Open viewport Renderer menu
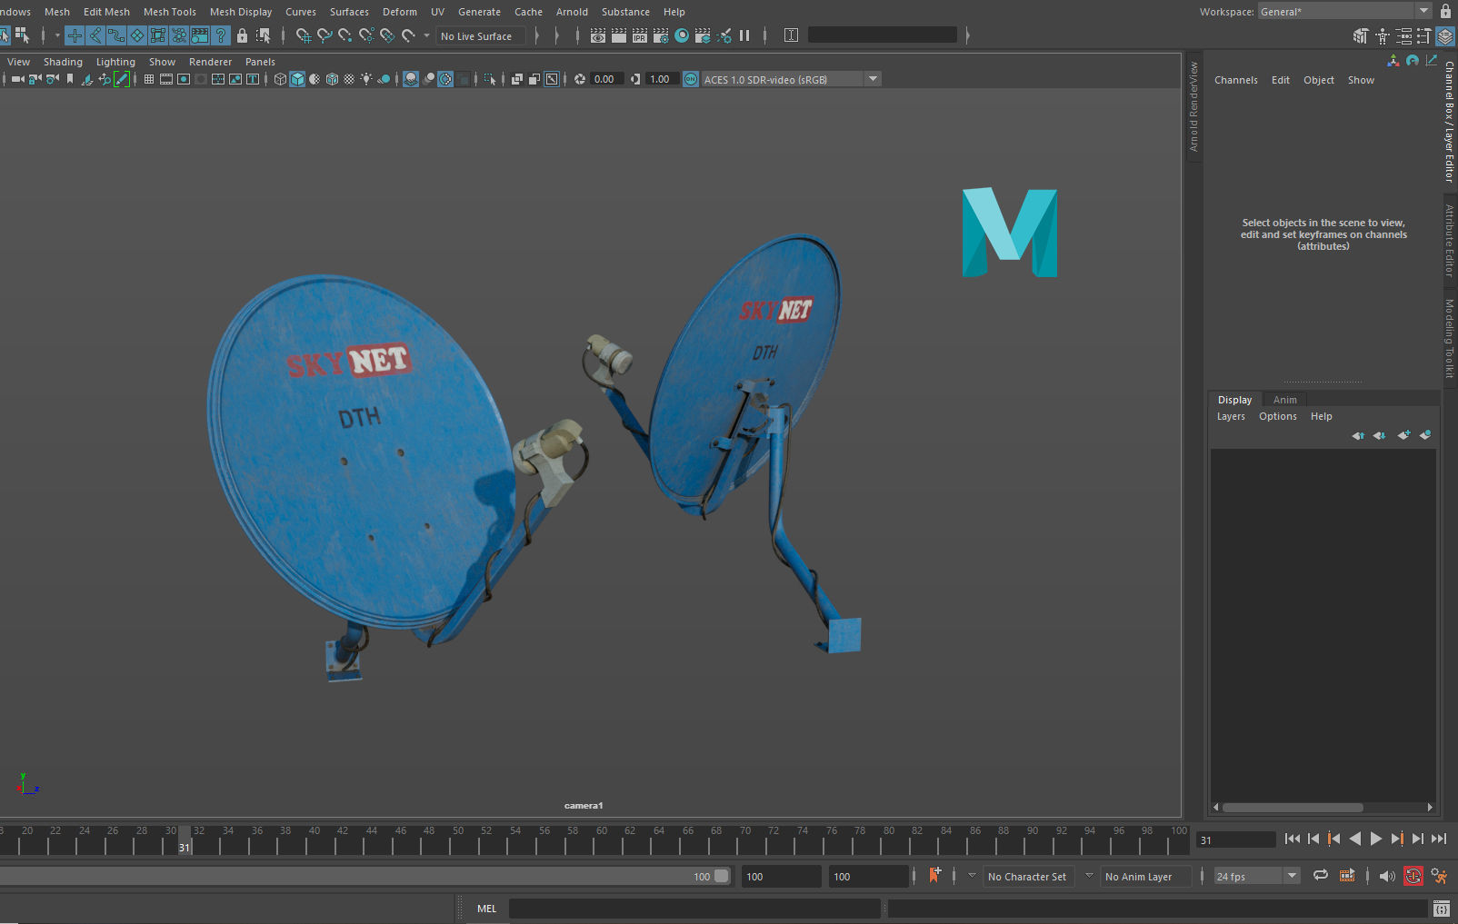Image resolution: width=1458 pixels, height=924 pixels. [x=210, y=62]
